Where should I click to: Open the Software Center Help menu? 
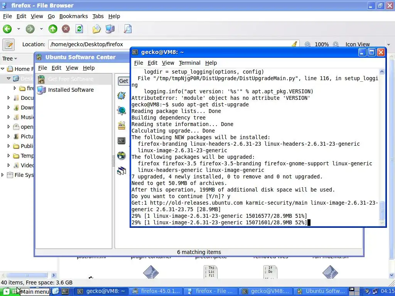(x=89, y=68)
